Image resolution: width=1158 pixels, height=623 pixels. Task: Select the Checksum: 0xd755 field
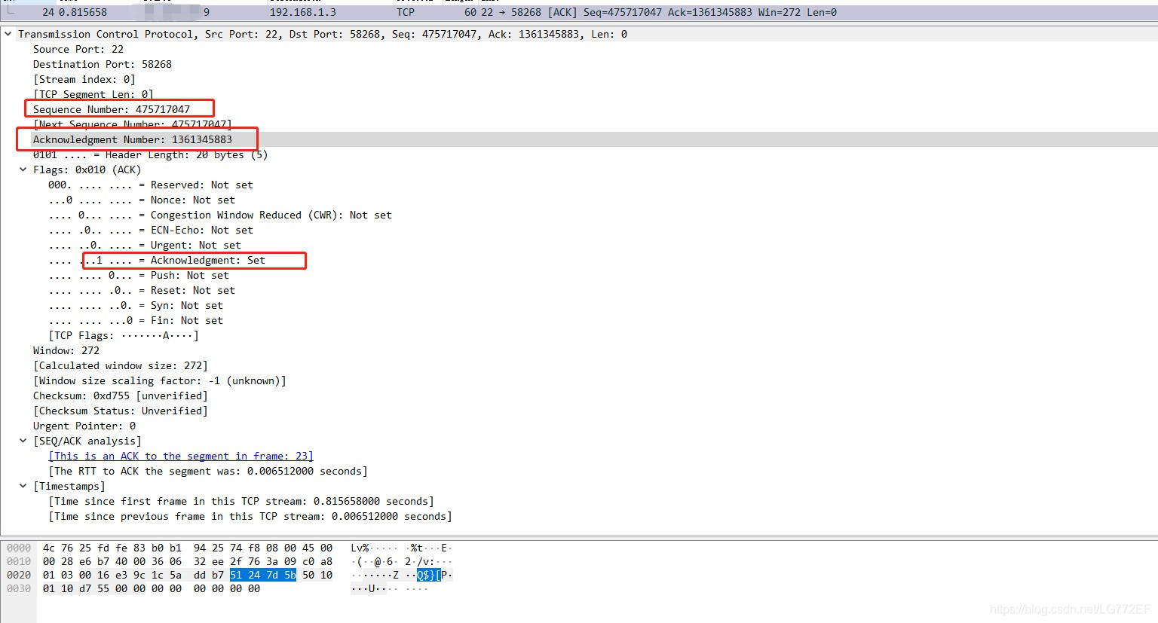(121, 395)
